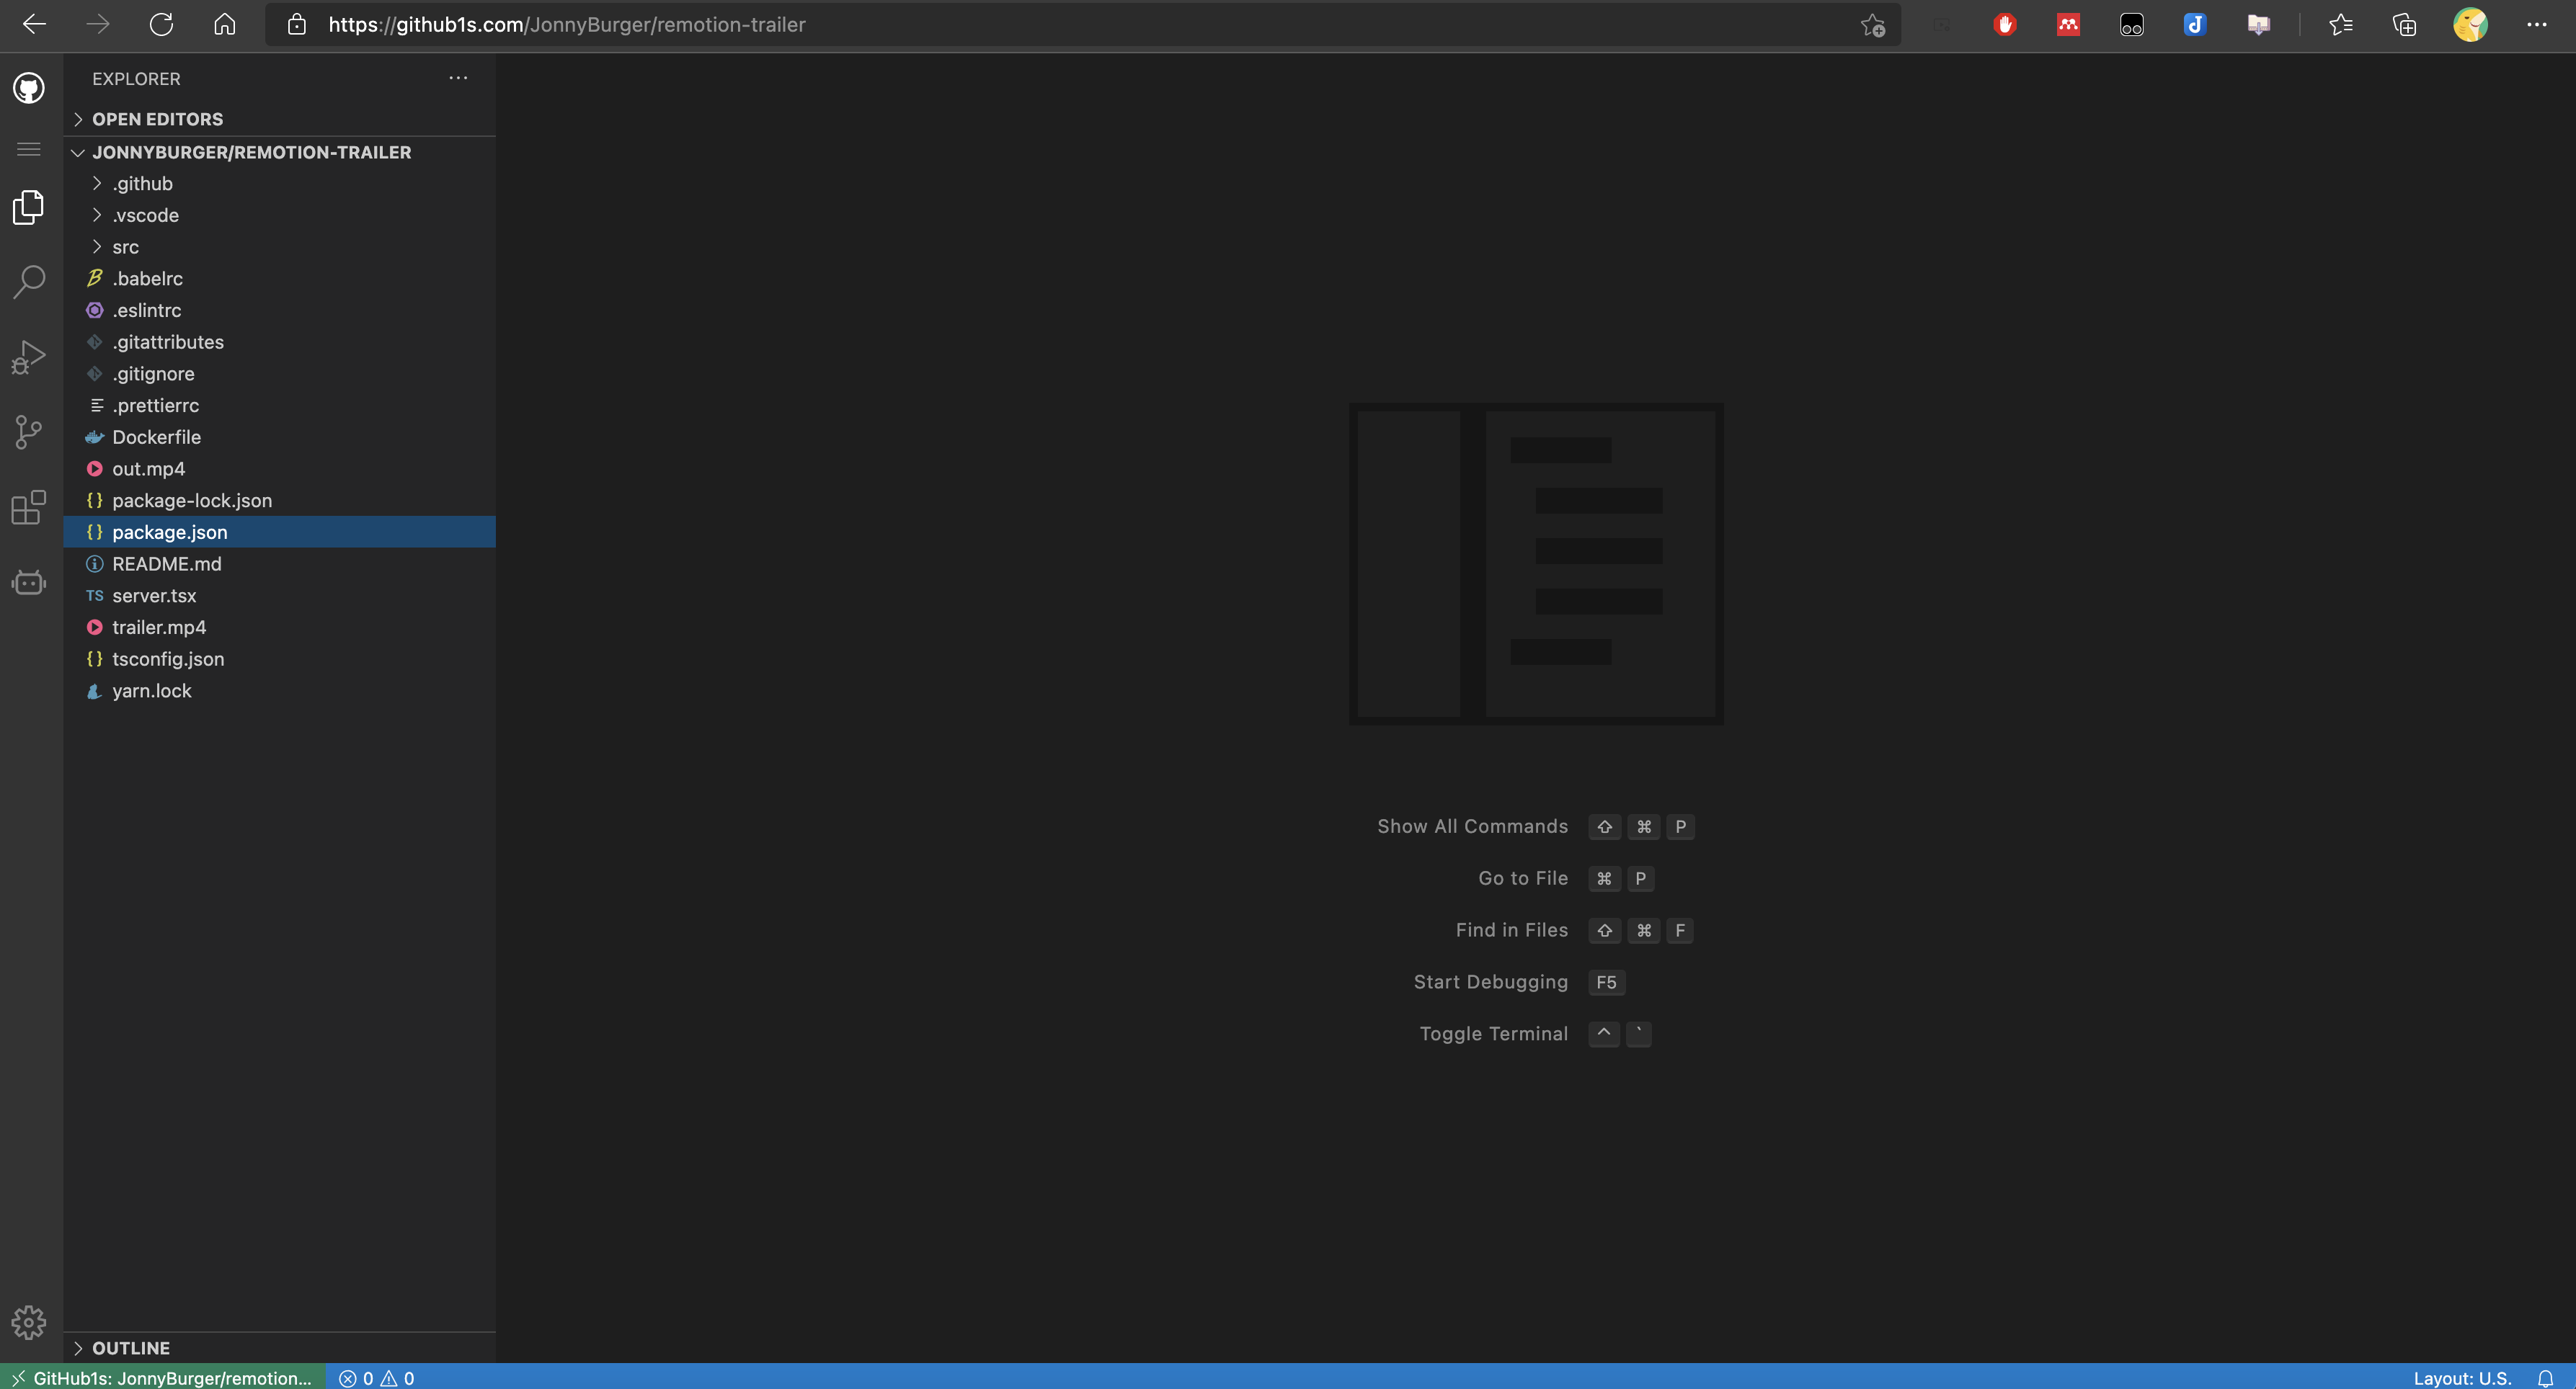Open the hamburger menu in activity bar
The image size is (2576, 1389).
click(29, 149)
